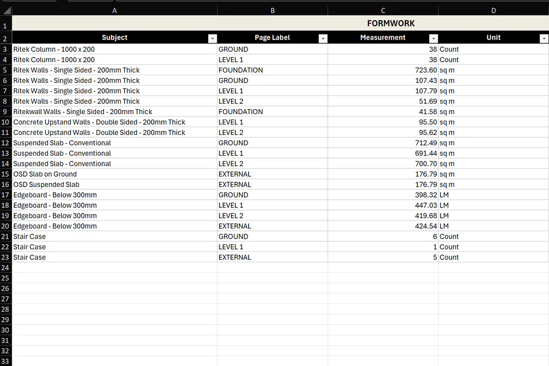This screenshot has width=549, height=366.
Task: Select the 700.70 measurement cell
Action: tap(383, 164)
